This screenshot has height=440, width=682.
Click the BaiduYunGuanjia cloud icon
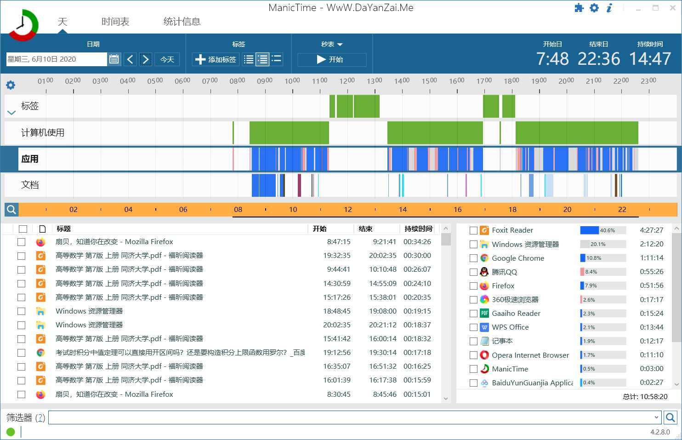pos(484,383)
